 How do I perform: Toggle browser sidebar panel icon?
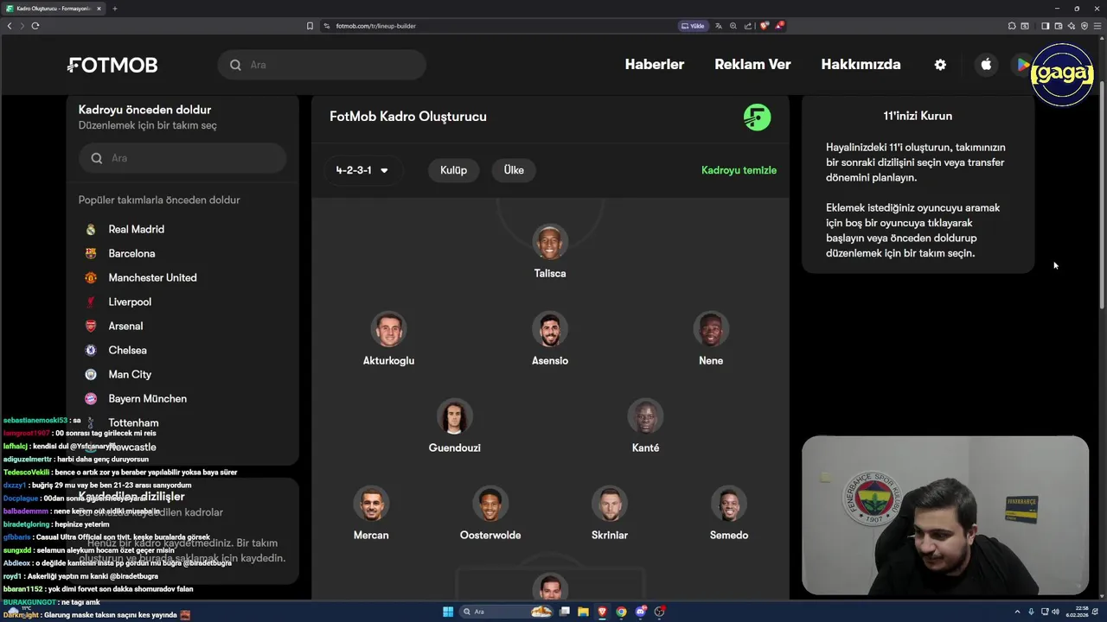(x=1045, y=26)
